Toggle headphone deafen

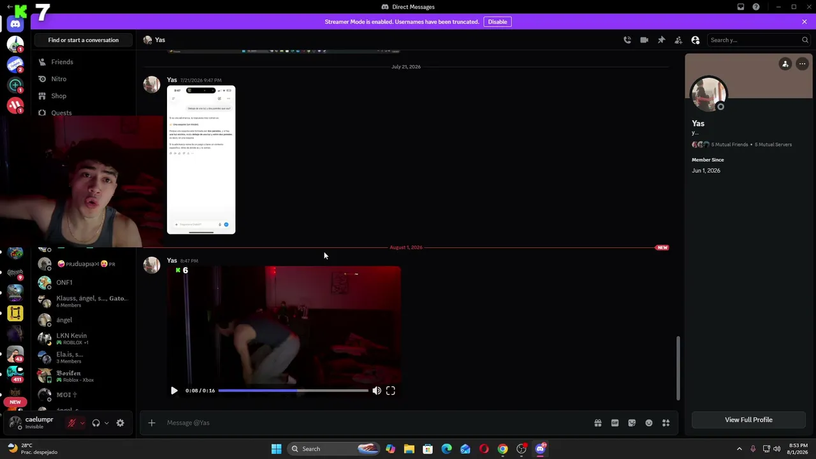point(96,423)
